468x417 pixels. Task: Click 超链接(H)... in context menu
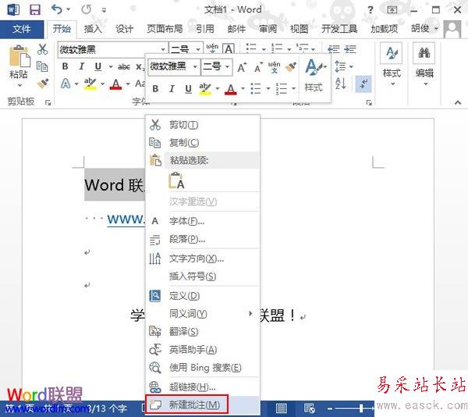coord(203,387)
